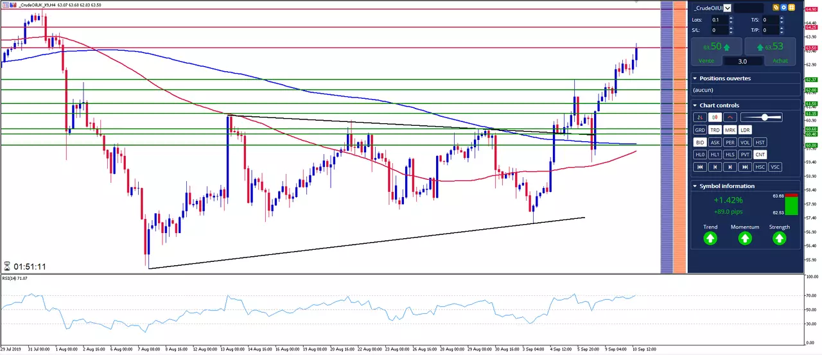This screenshot has width=822, height=355.
Task: Toggle the HLS button
Action: point(730,155)
